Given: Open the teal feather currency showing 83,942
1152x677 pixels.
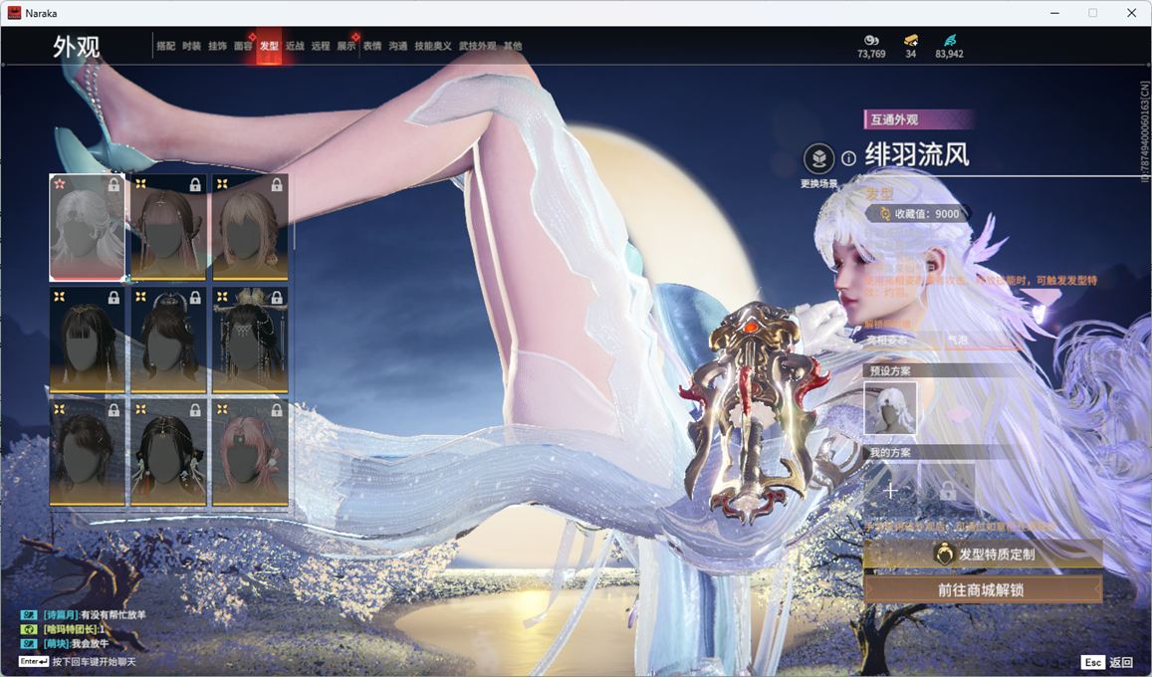Looking at the screenshot, I should (x=950, y=41).
